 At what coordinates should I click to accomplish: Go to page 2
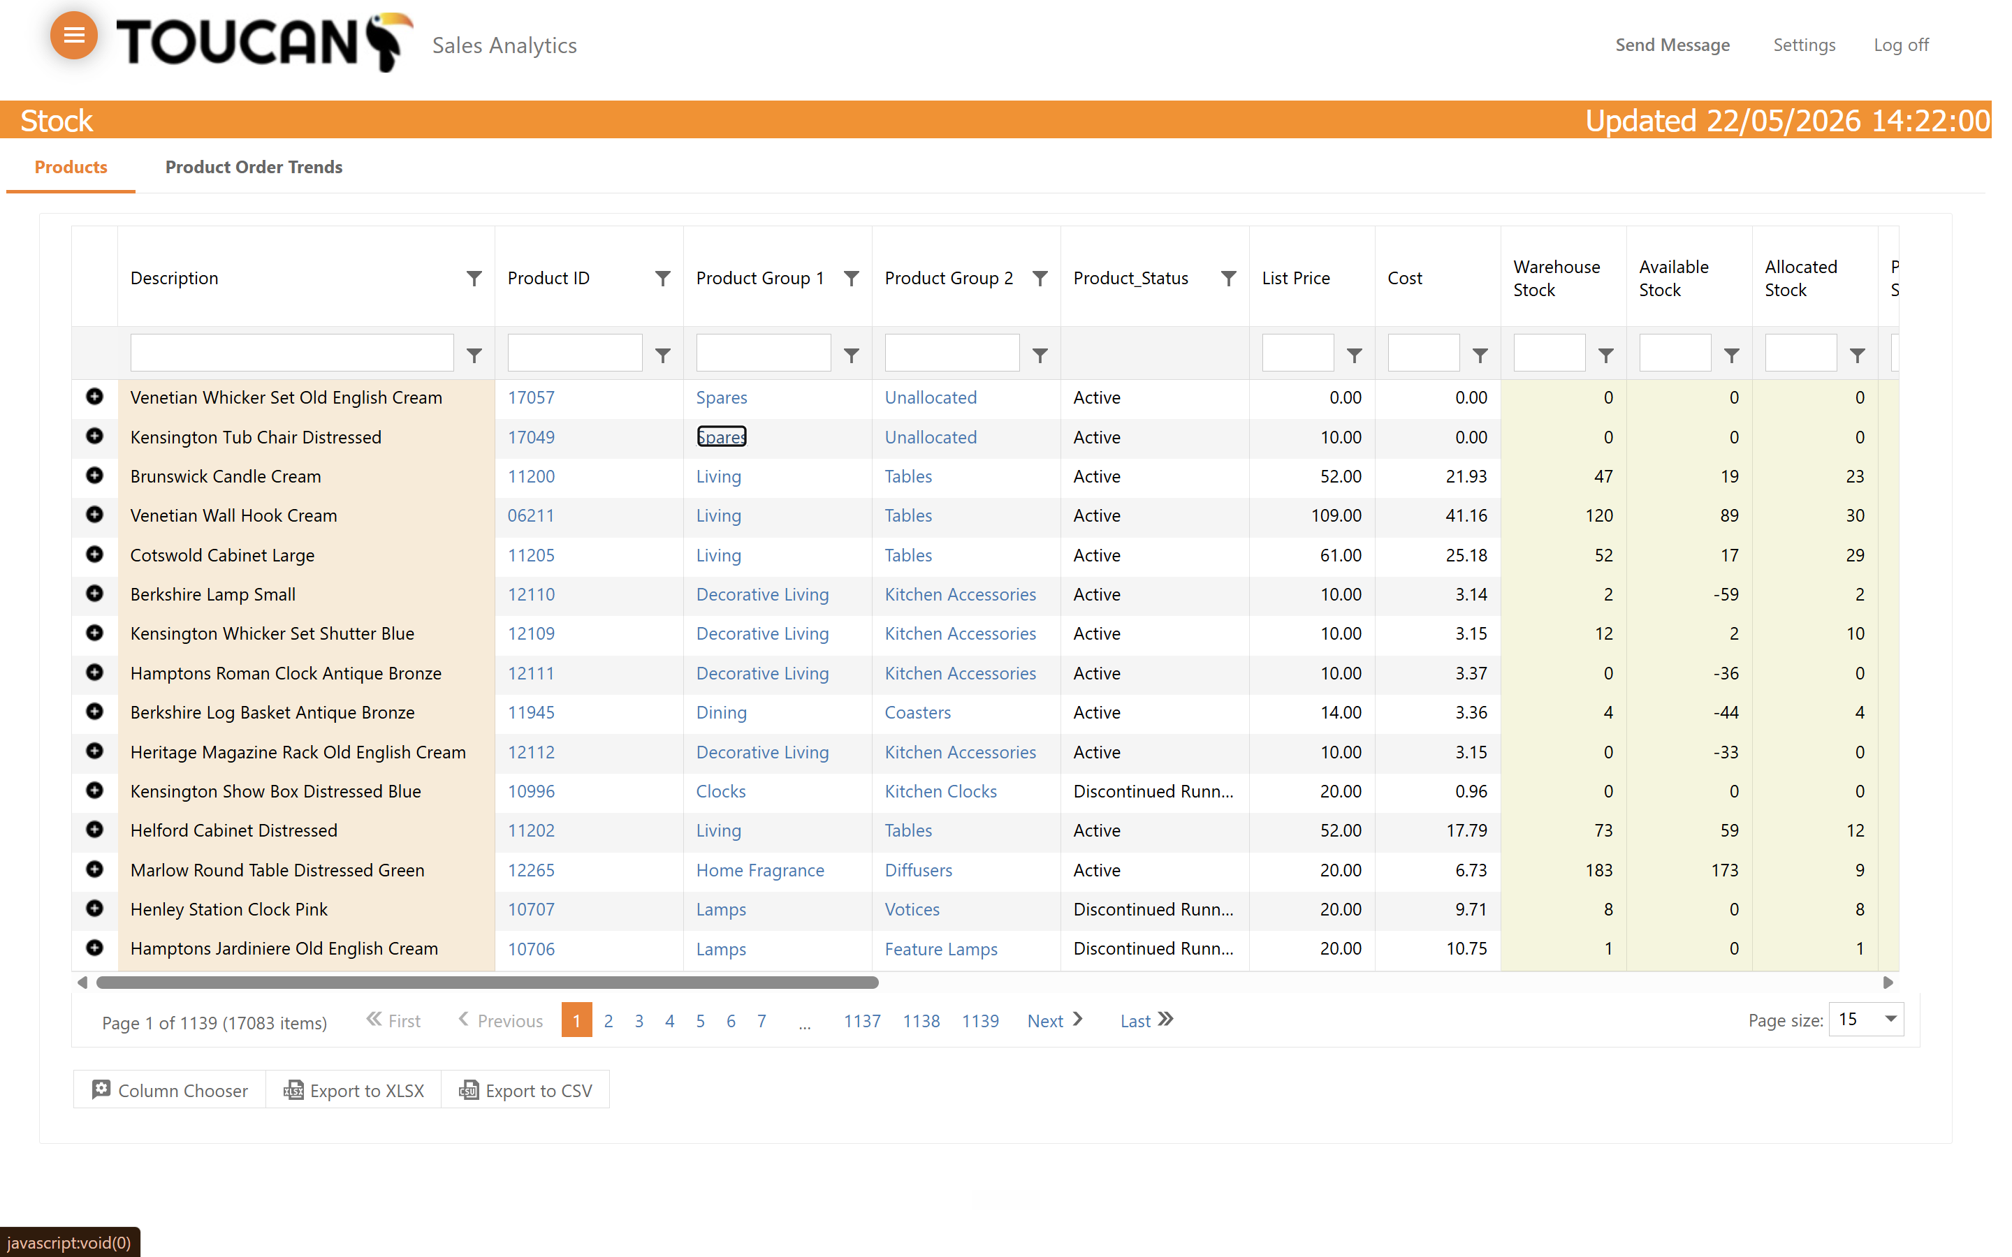click(608, 1021)
